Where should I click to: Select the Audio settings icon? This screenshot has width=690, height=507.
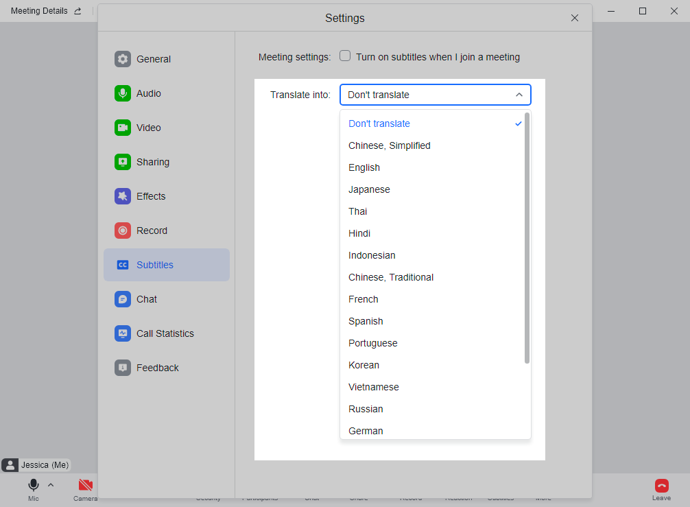[x=123, y=93]
